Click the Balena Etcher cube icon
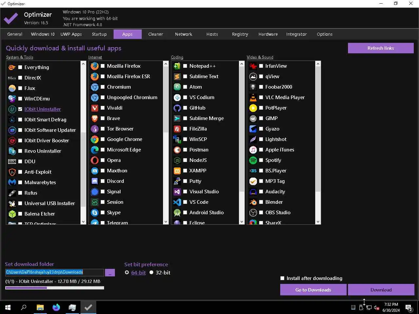This screenshot has height=314, width=419. click(12, 214)
